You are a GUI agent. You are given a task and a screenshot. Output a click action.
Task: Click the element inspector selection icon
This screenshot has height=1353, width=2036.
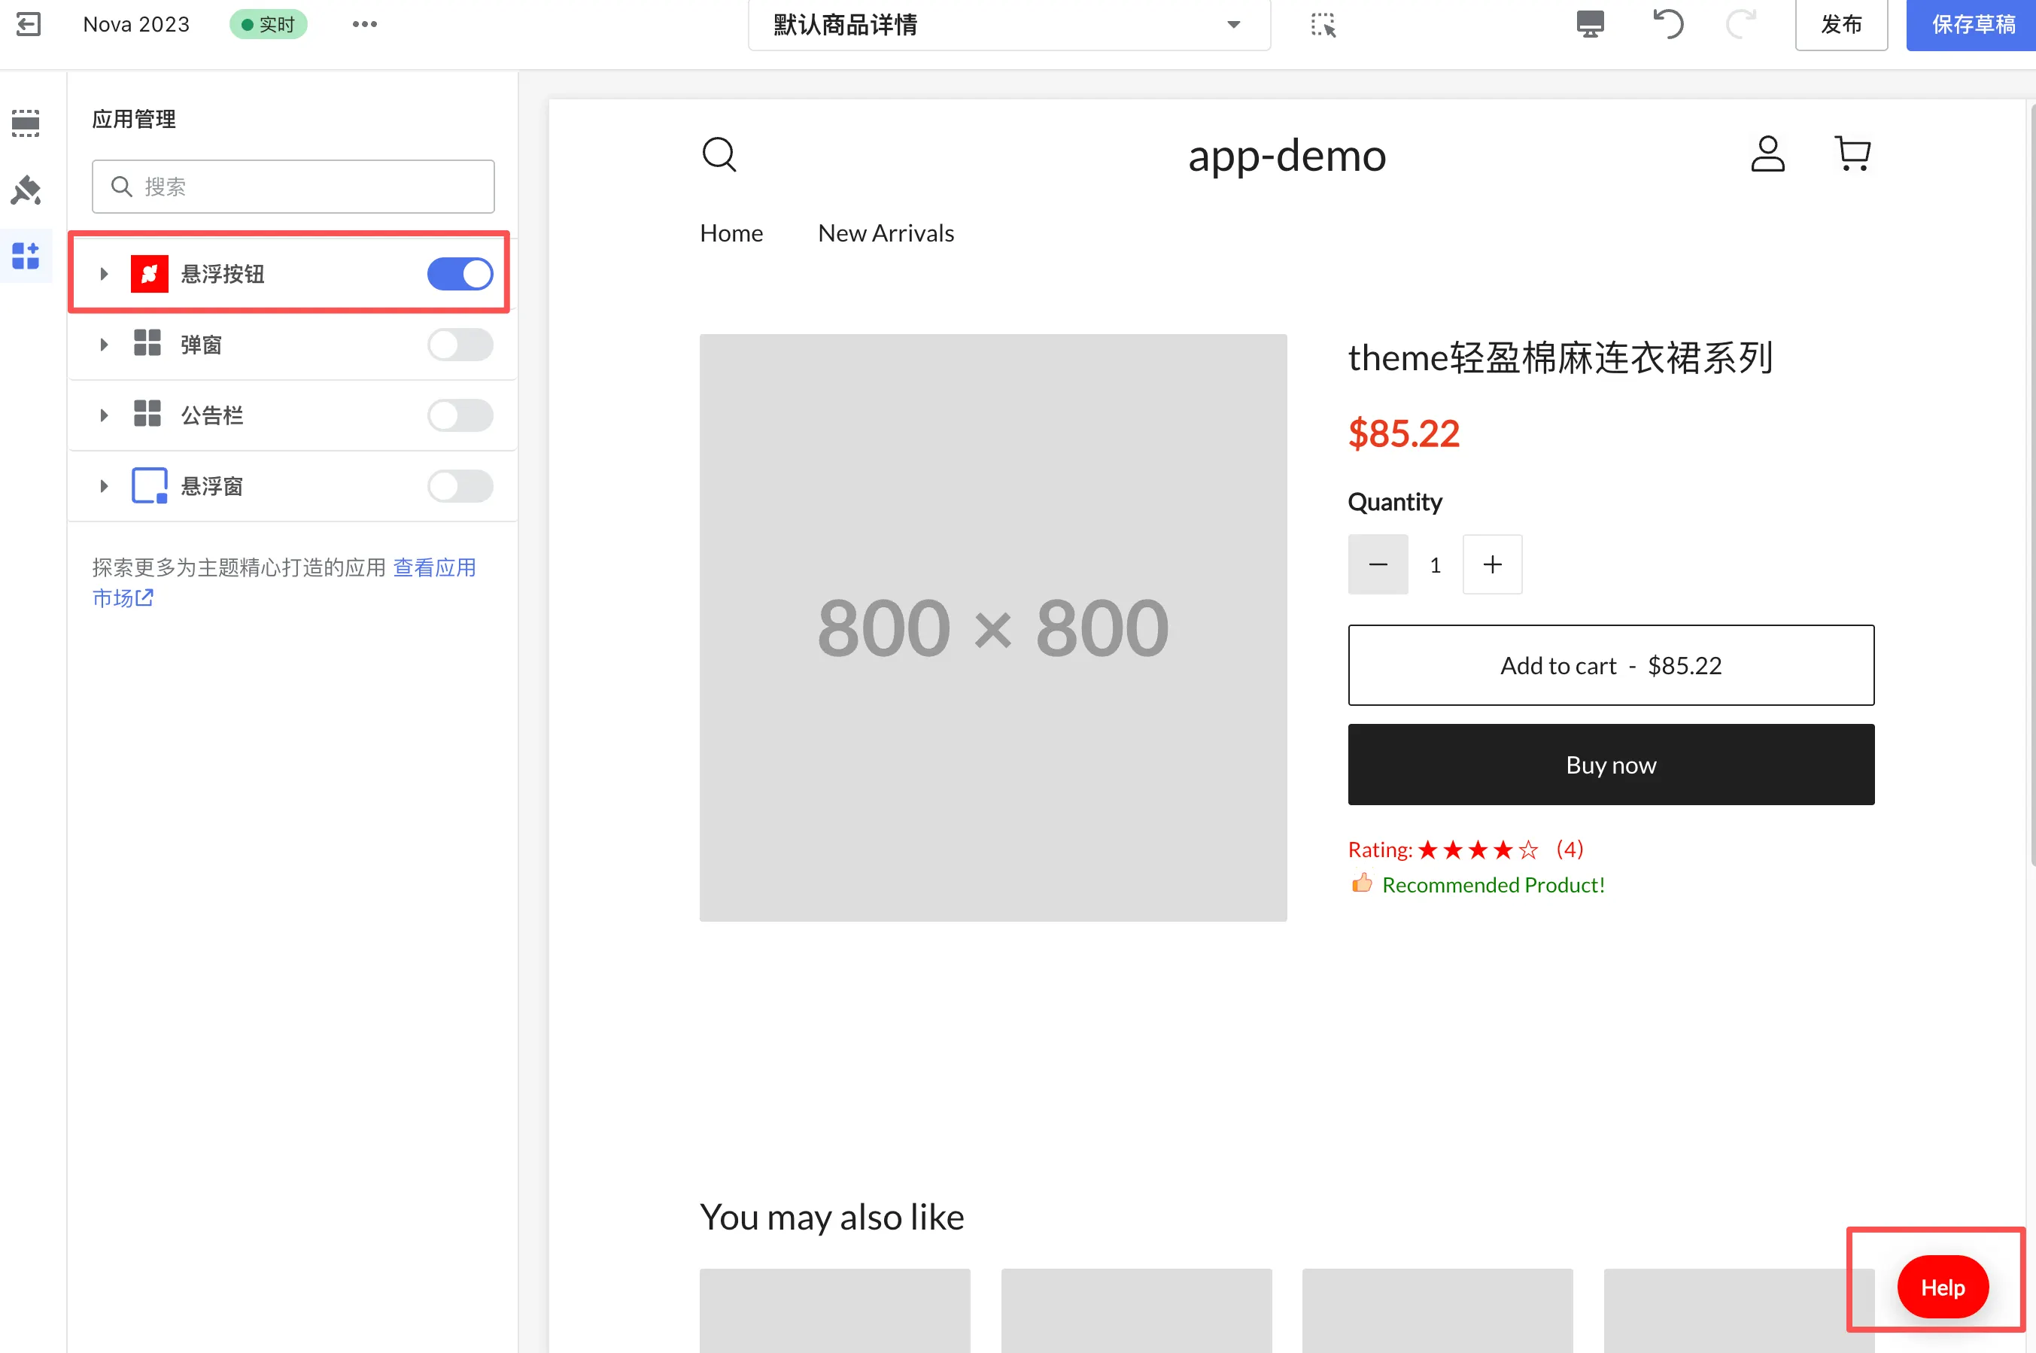pos(1323,25)
